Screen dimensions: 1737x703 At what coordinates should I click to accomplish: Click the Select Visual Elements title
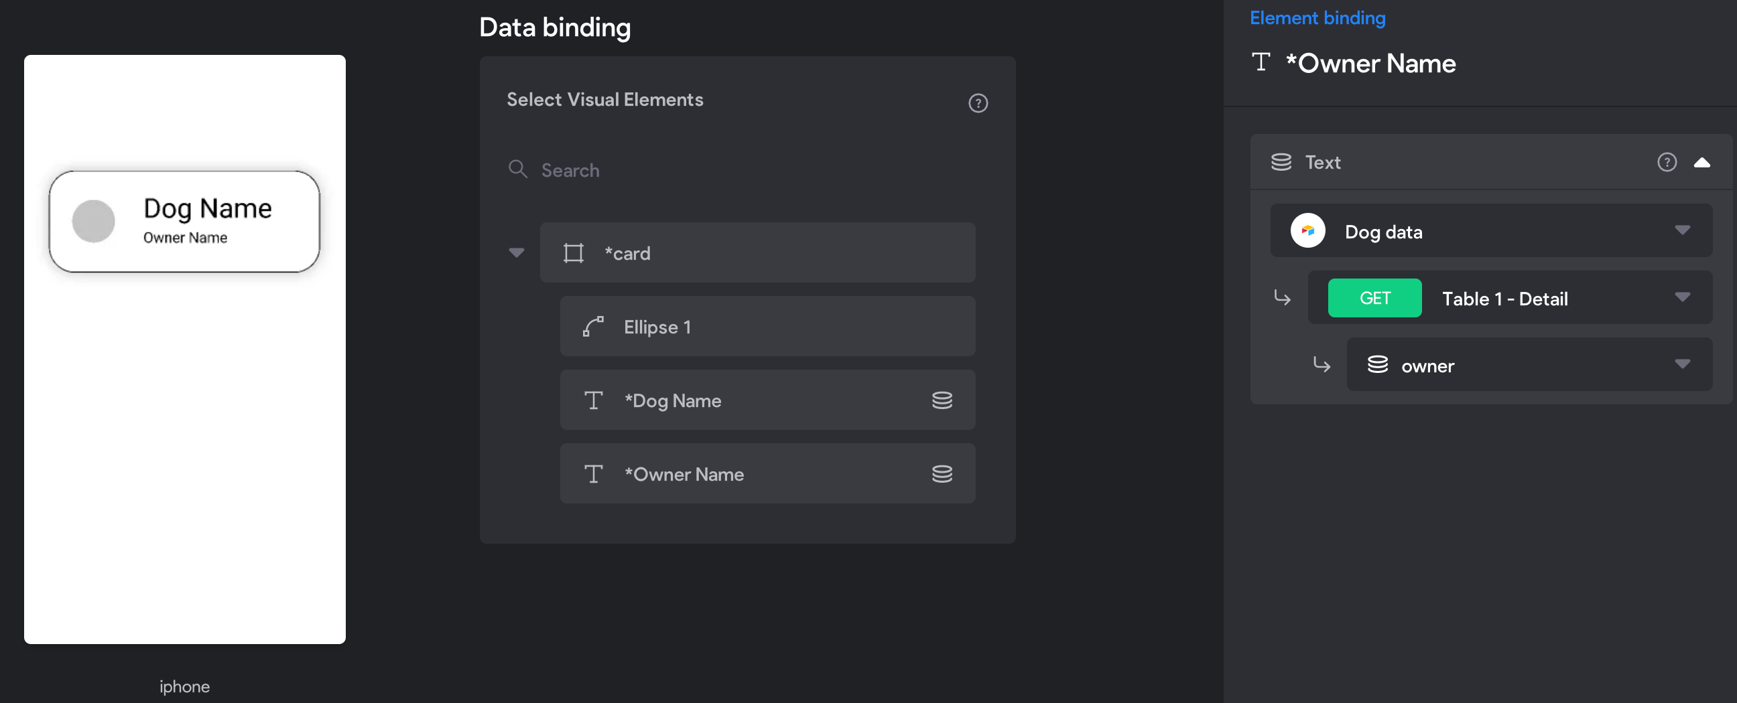[605, 100]
